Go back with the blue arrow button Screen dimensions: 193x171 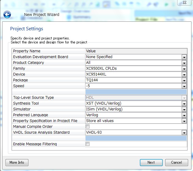pos(7,14)
